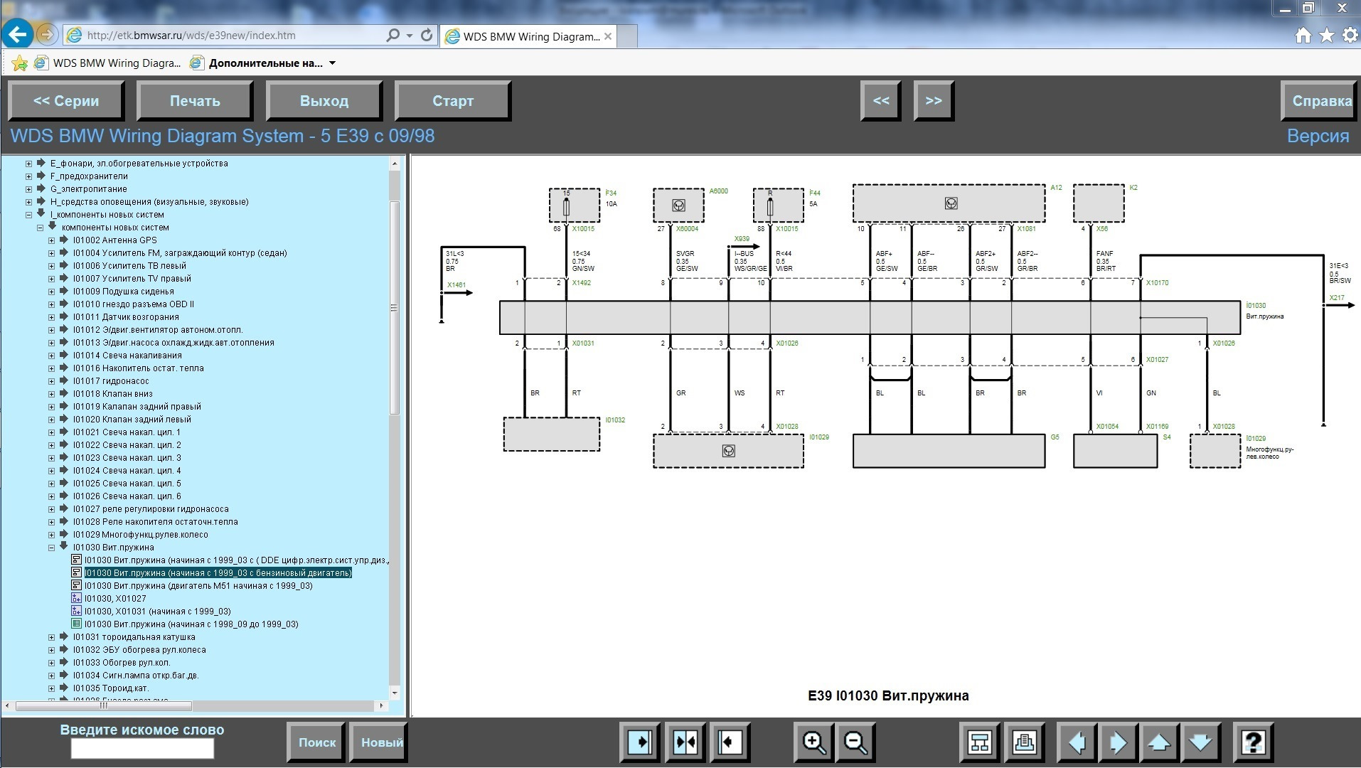
Task: Expand the I01002 Антенна GPS node
Action: [x=51, y=240]
